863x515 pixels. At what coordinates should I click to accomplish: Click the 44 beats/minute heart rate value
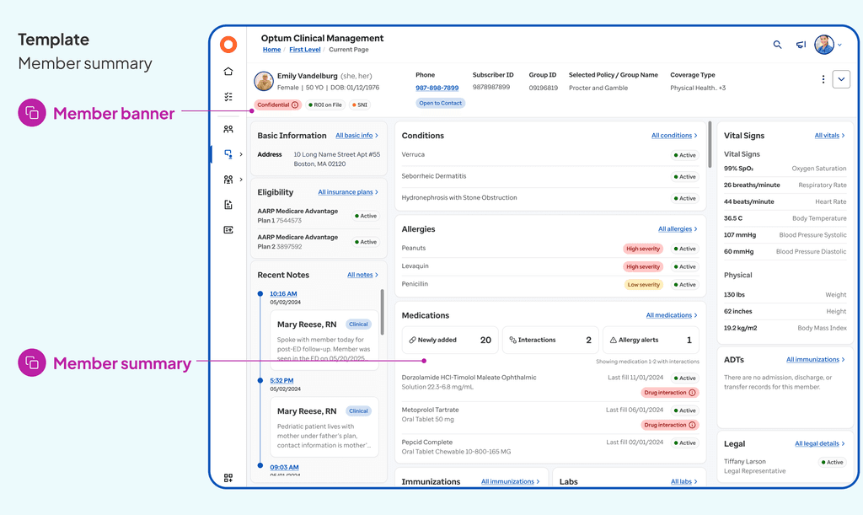pos(749,202)
